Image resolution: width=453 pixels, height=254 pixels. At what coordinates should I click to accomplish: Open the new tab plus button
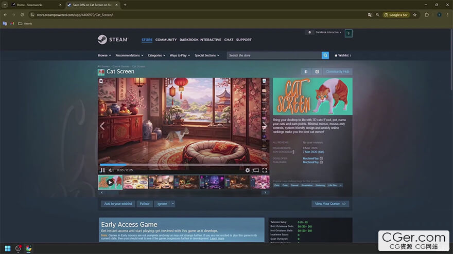click(125, 5)
